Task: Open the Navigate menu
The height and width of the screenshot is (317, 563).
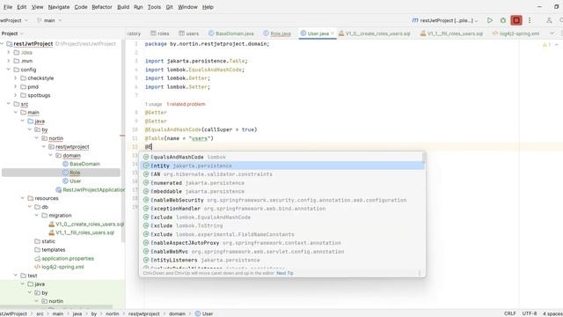Action: [x=59, y=7]
